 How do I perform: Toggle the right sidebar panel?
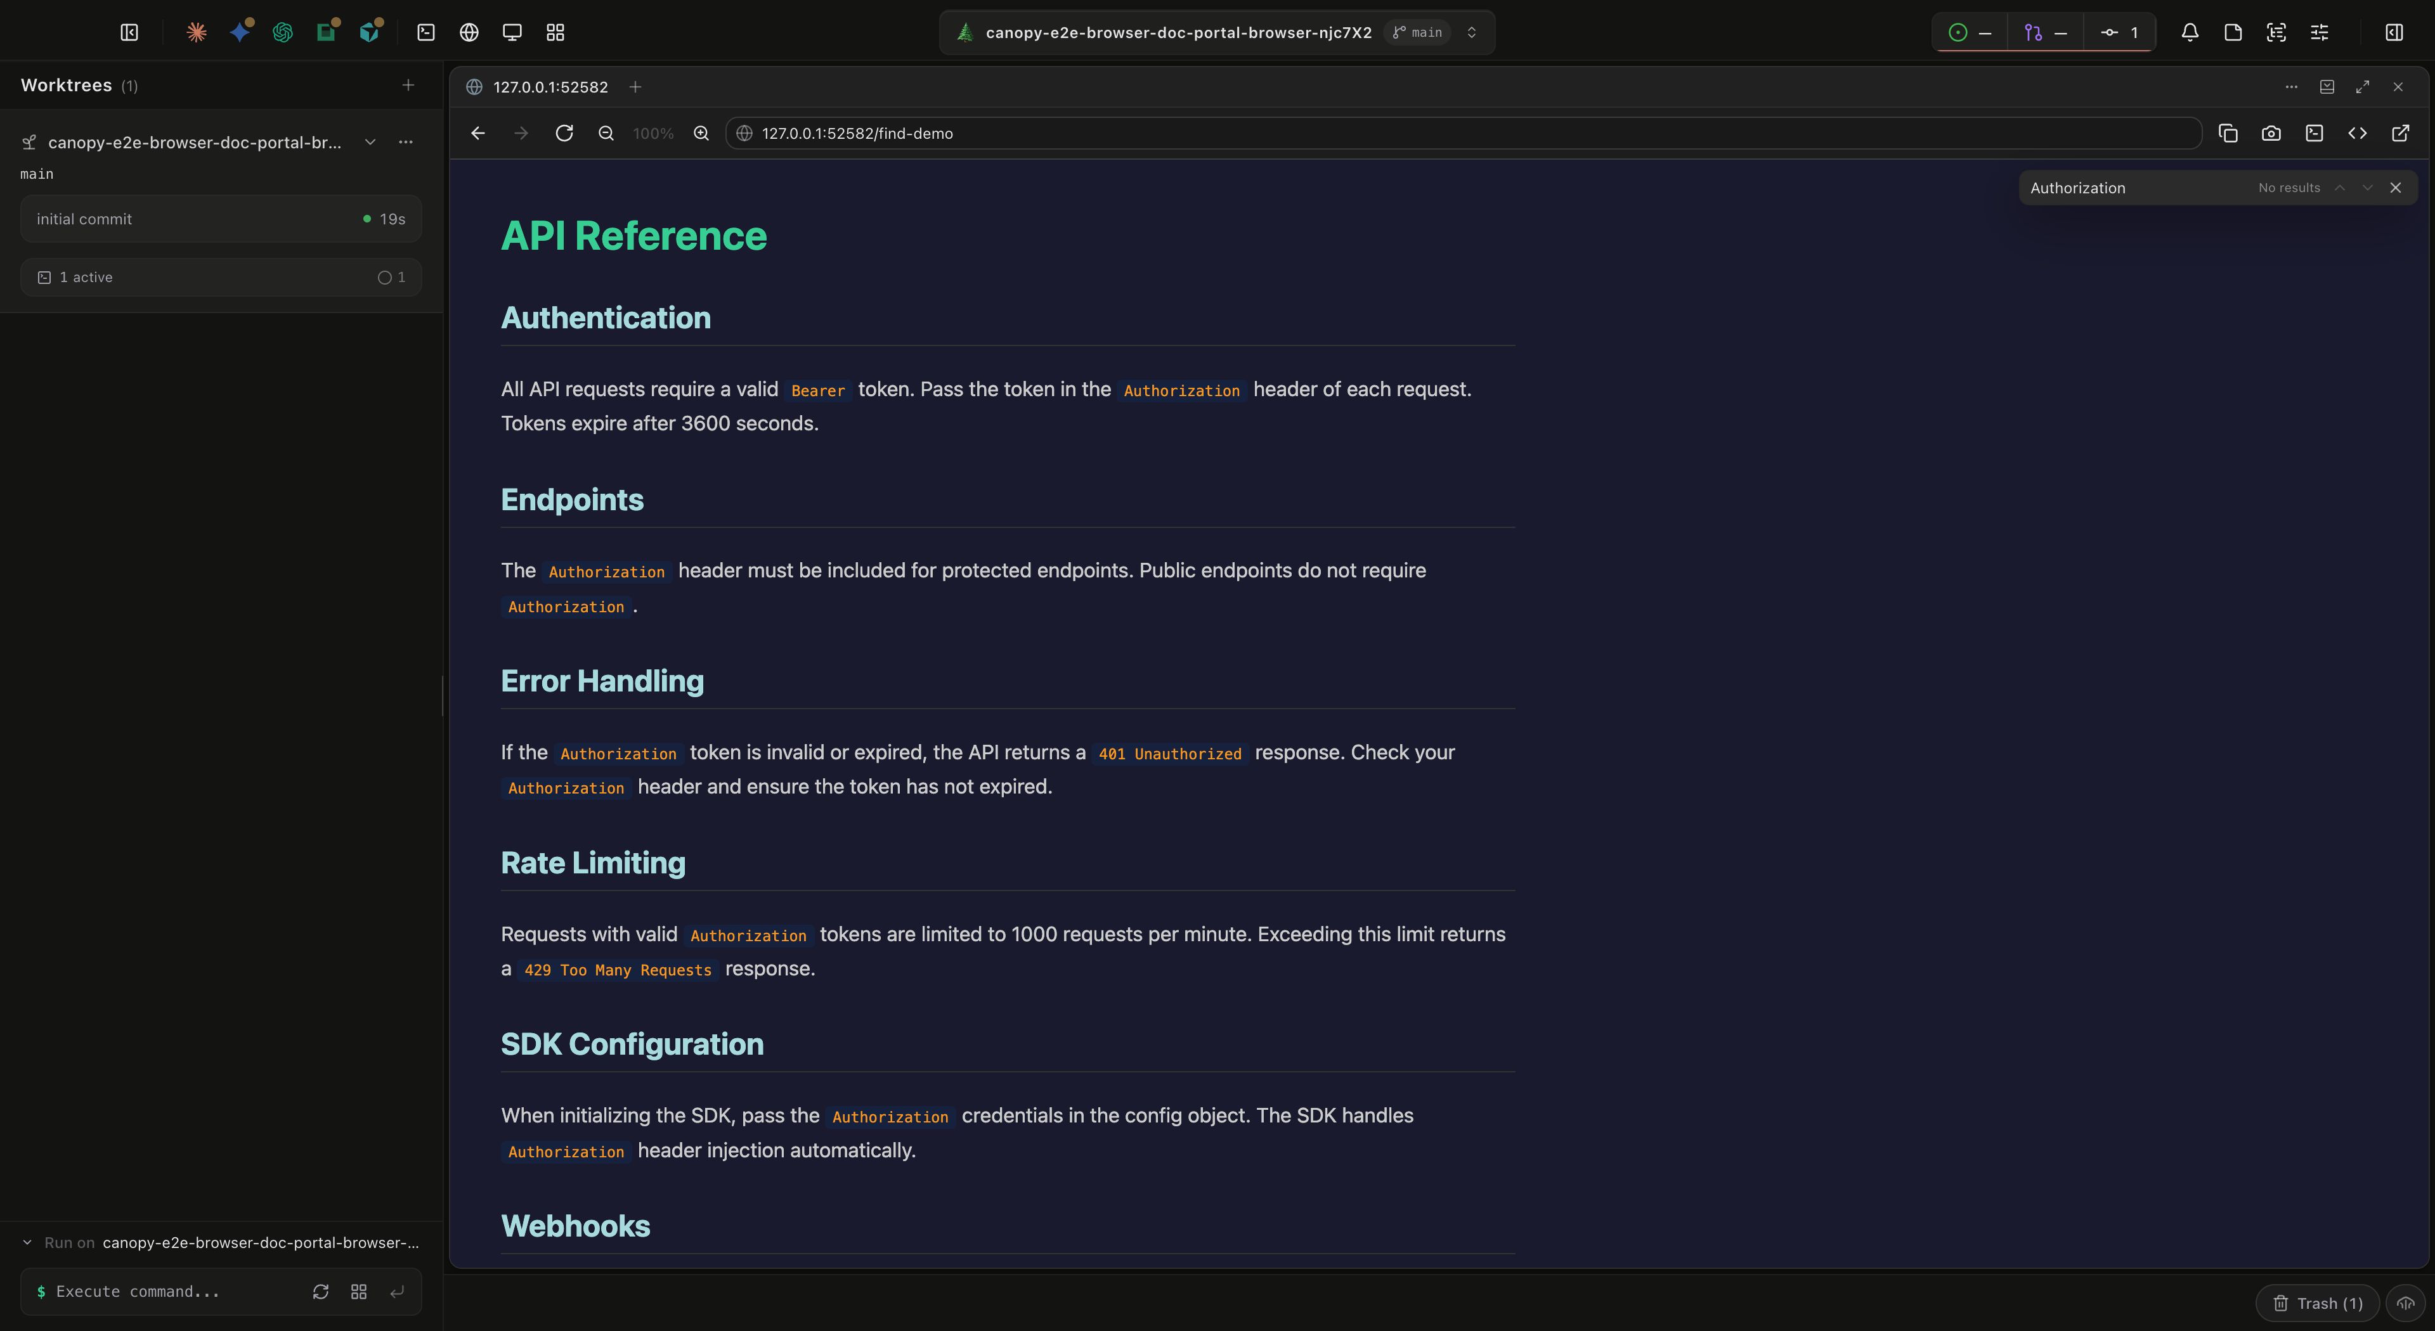2394,32
